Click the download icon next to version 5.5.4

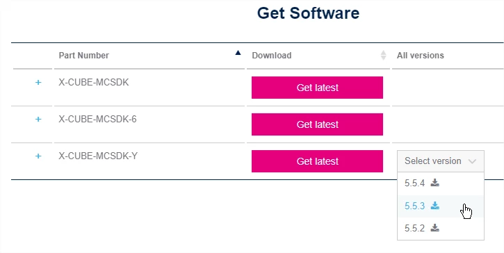point(435,183)
